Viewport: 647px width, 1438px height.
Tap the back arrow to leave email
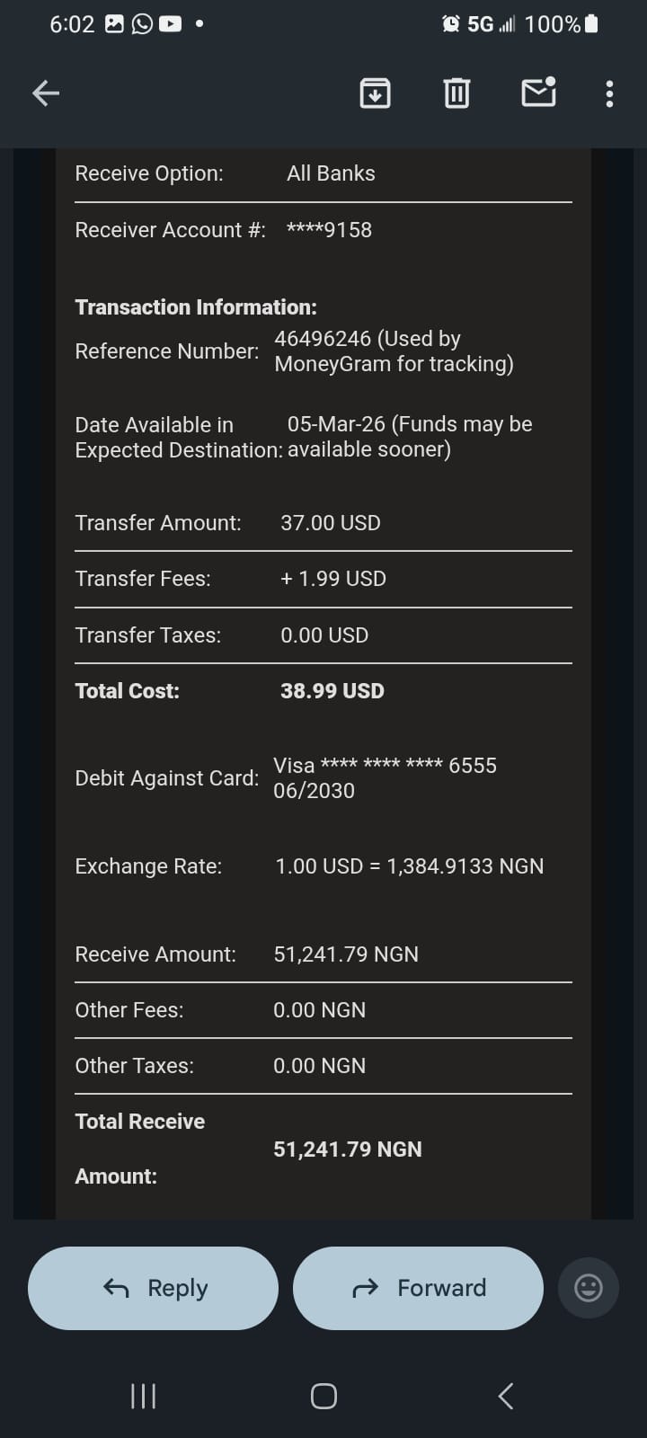click(46, 93)
